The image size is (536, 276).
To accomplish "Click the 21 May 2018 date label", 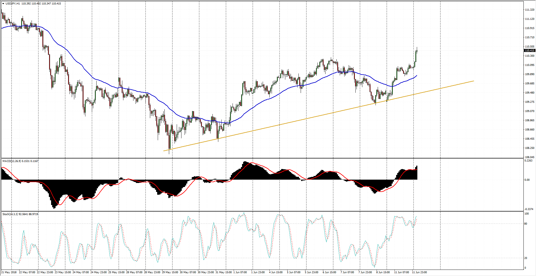I will coord(9,272).
